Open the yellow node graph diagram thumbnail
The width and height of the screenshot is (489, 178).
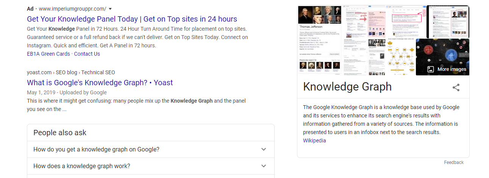point(401,57)
